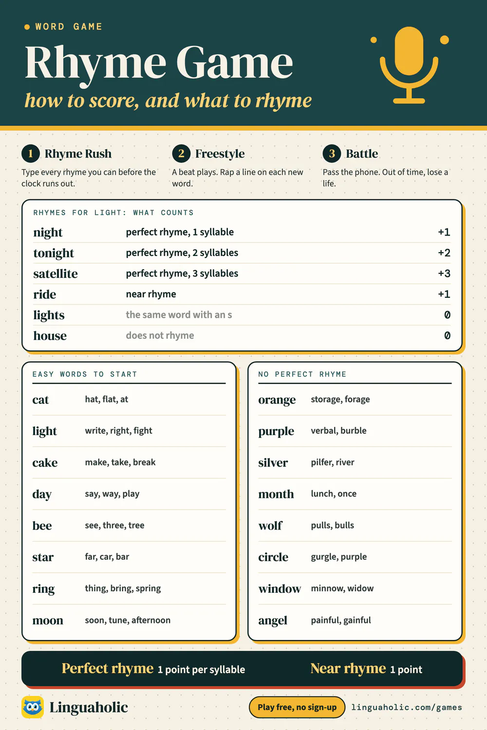Click NO PERFECT RHYME header
Image resolution: width=487 pixels, height=730 pixels.
302,374
